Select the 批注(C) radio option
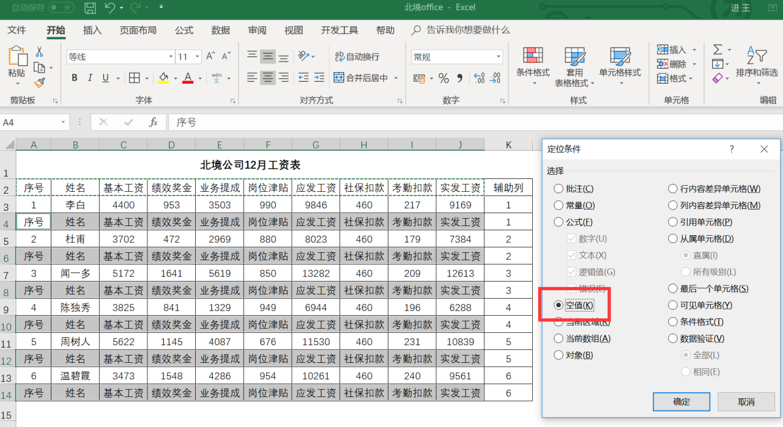The height and width of the screenshot is (427, 783). pyautogui.click(x=574, y=189)
